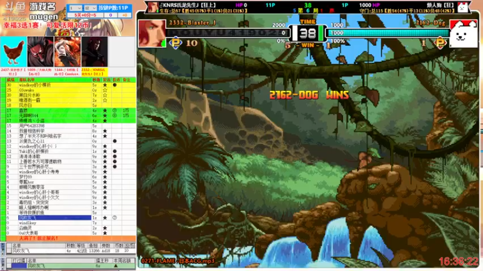483x271 pixels.
Task: Click the 投币 column header in queue table
Action: pyautogui.click(x=116, y=79)
